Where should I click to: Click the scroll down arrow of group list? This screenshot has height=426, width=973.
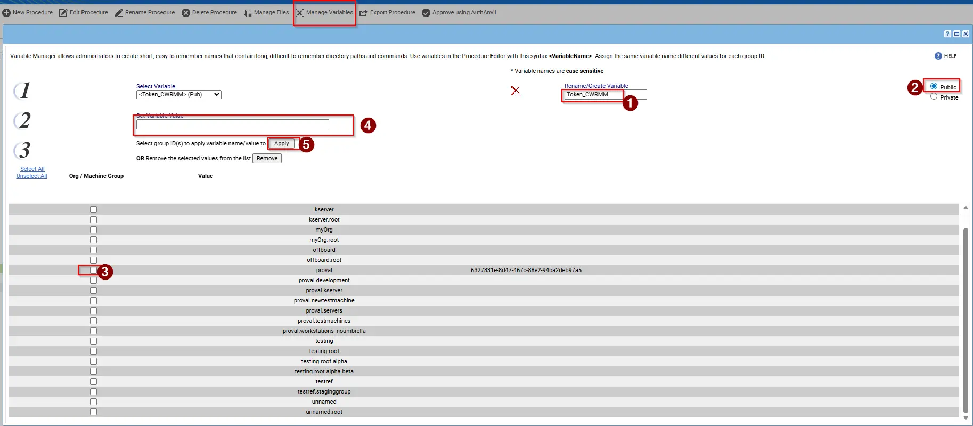coord(966,418)
